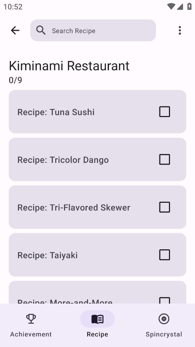
Task: Tap the back arrow icon
Action: point(15,30)
